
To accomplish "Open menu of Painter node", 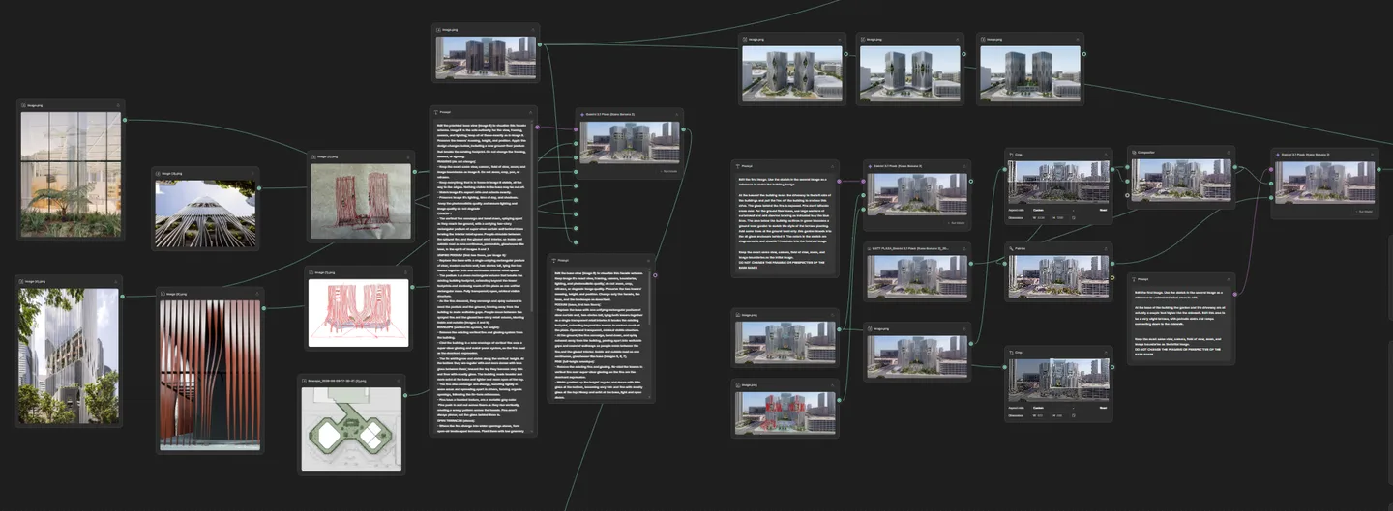I will [x=1106, y=248].
